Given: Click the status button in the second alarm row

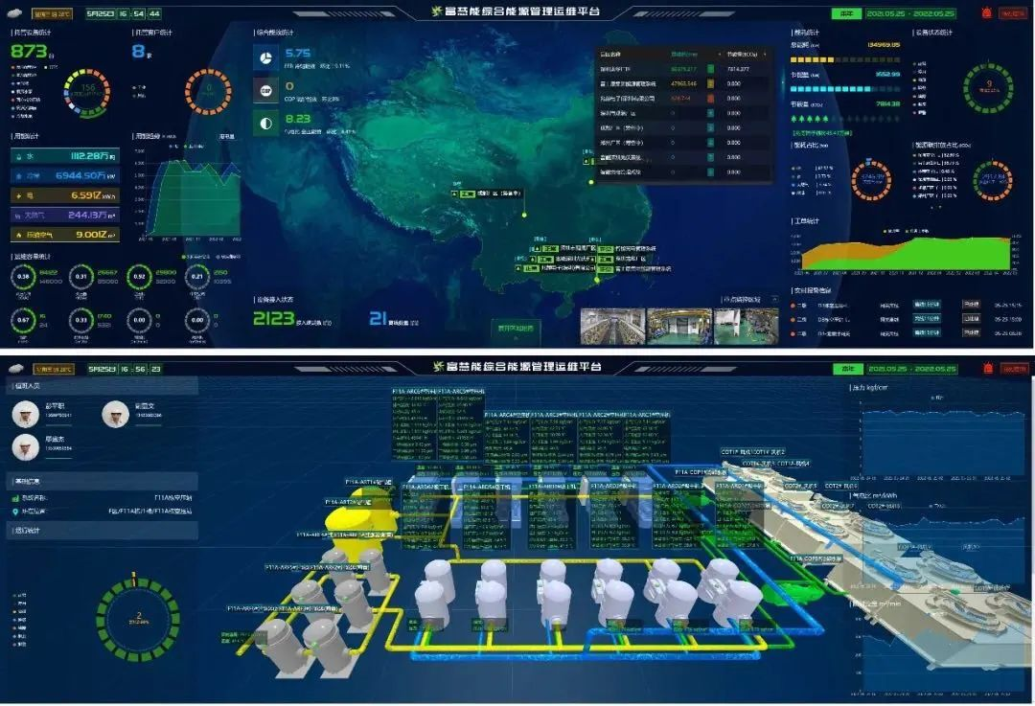Looking at the screenshot, I should [x=971, y=319].
